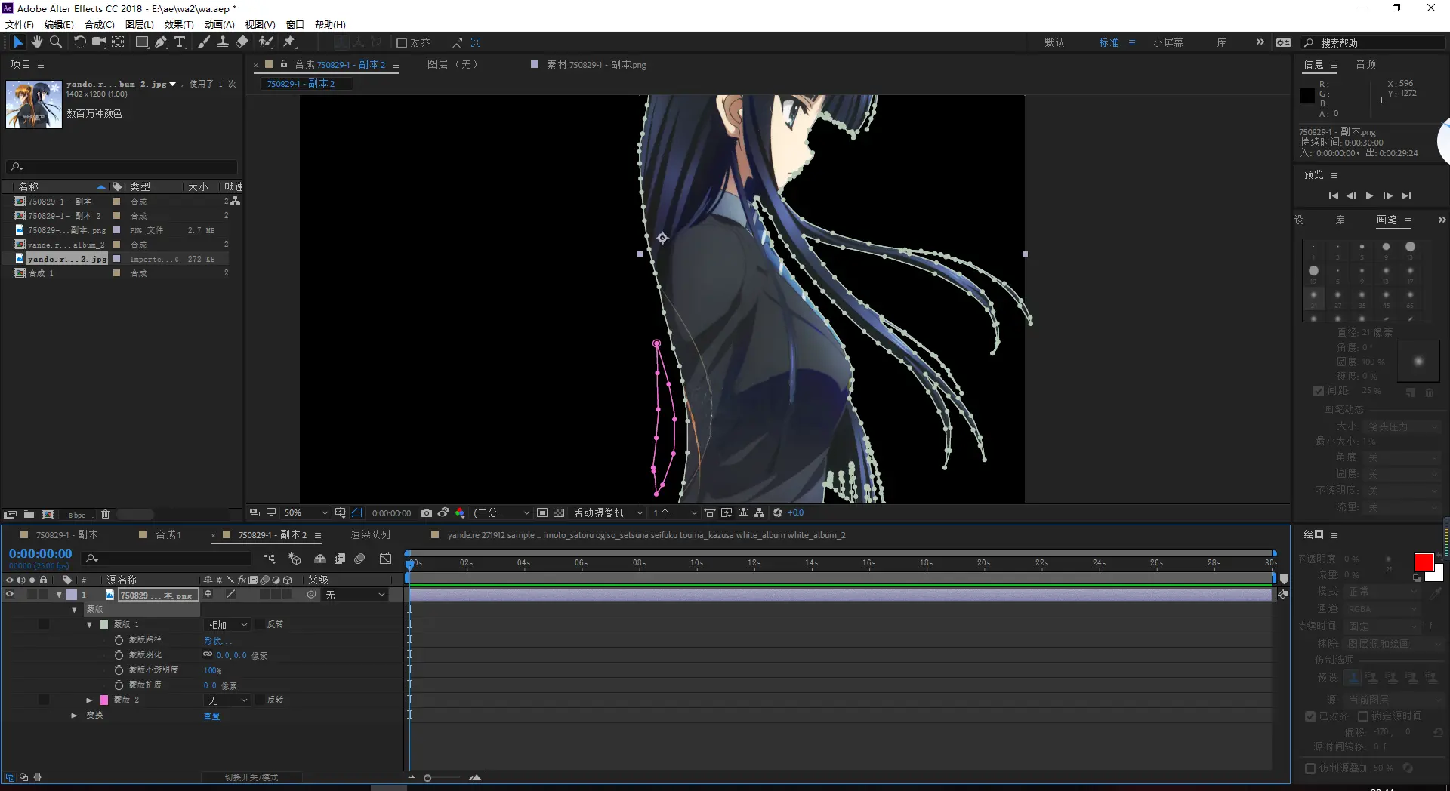The width and height of the screenshot is (1450, 791).
Task: Open the 活动摄像机 camera view dropdown
Action: (608, 513)
